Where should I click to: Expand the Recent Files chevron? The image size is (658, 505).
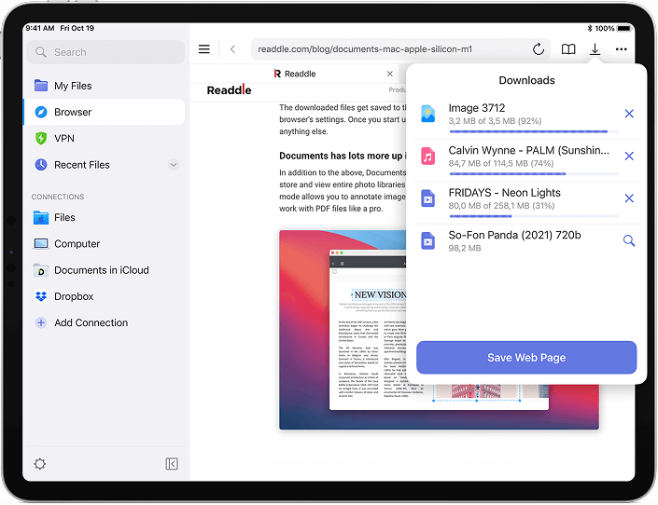[x=174, y=165]
